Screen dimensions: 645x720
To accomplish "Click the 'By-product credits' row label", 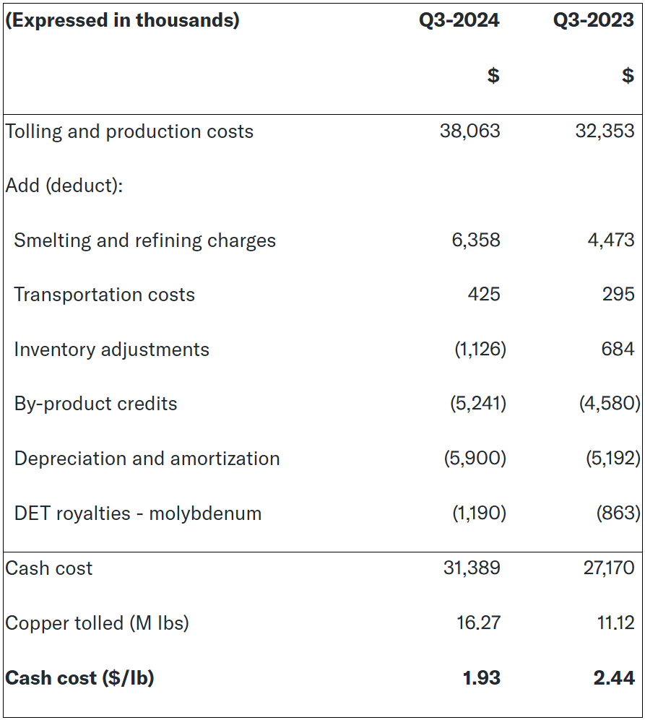I will pos(95,404).
